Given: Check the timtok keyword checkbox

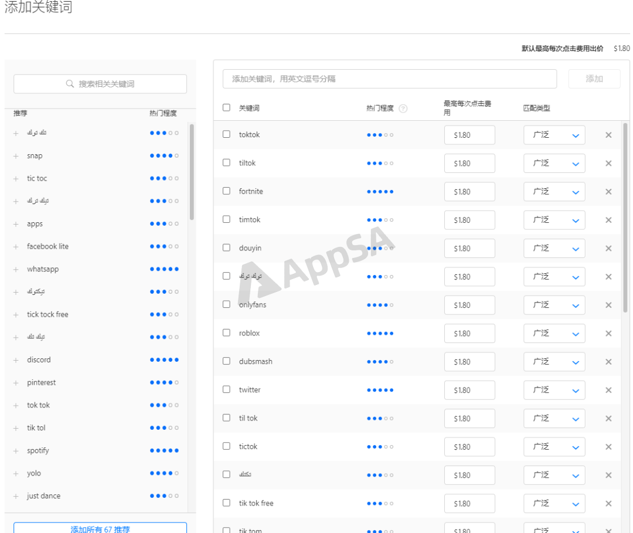Looking at the screenshot, I should 226,219.
